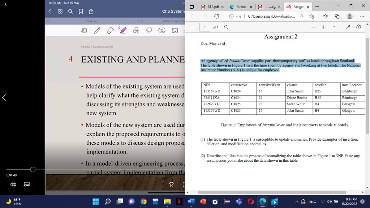
Task: Open the sticker elements tool
Action: [162, 30]
